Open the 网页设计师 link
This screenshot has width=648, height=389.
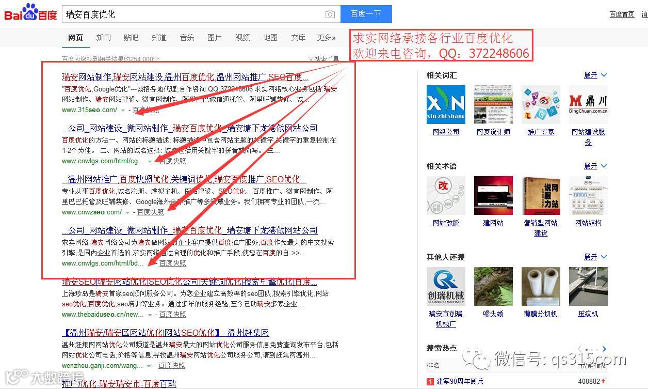point(493,132)
